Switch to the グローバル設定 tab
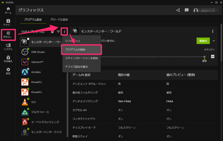The width and height of the screenshot is (223, 141). pyautogui.click(x=59, y=19)
